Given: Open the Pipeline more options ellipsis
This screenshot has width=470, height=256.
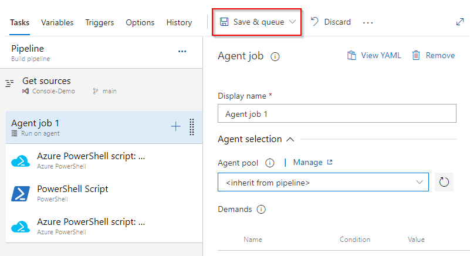Looking at the screenshot, I should point(182,52).
